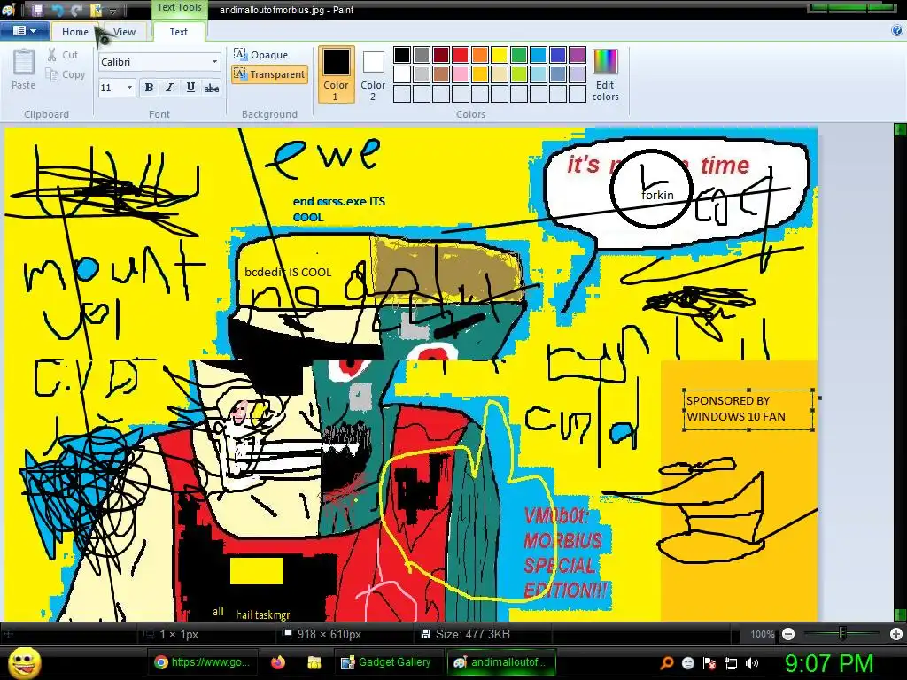Click the zoom in plus button
This screenshot has height=680, width=907.
click(896, 634)
